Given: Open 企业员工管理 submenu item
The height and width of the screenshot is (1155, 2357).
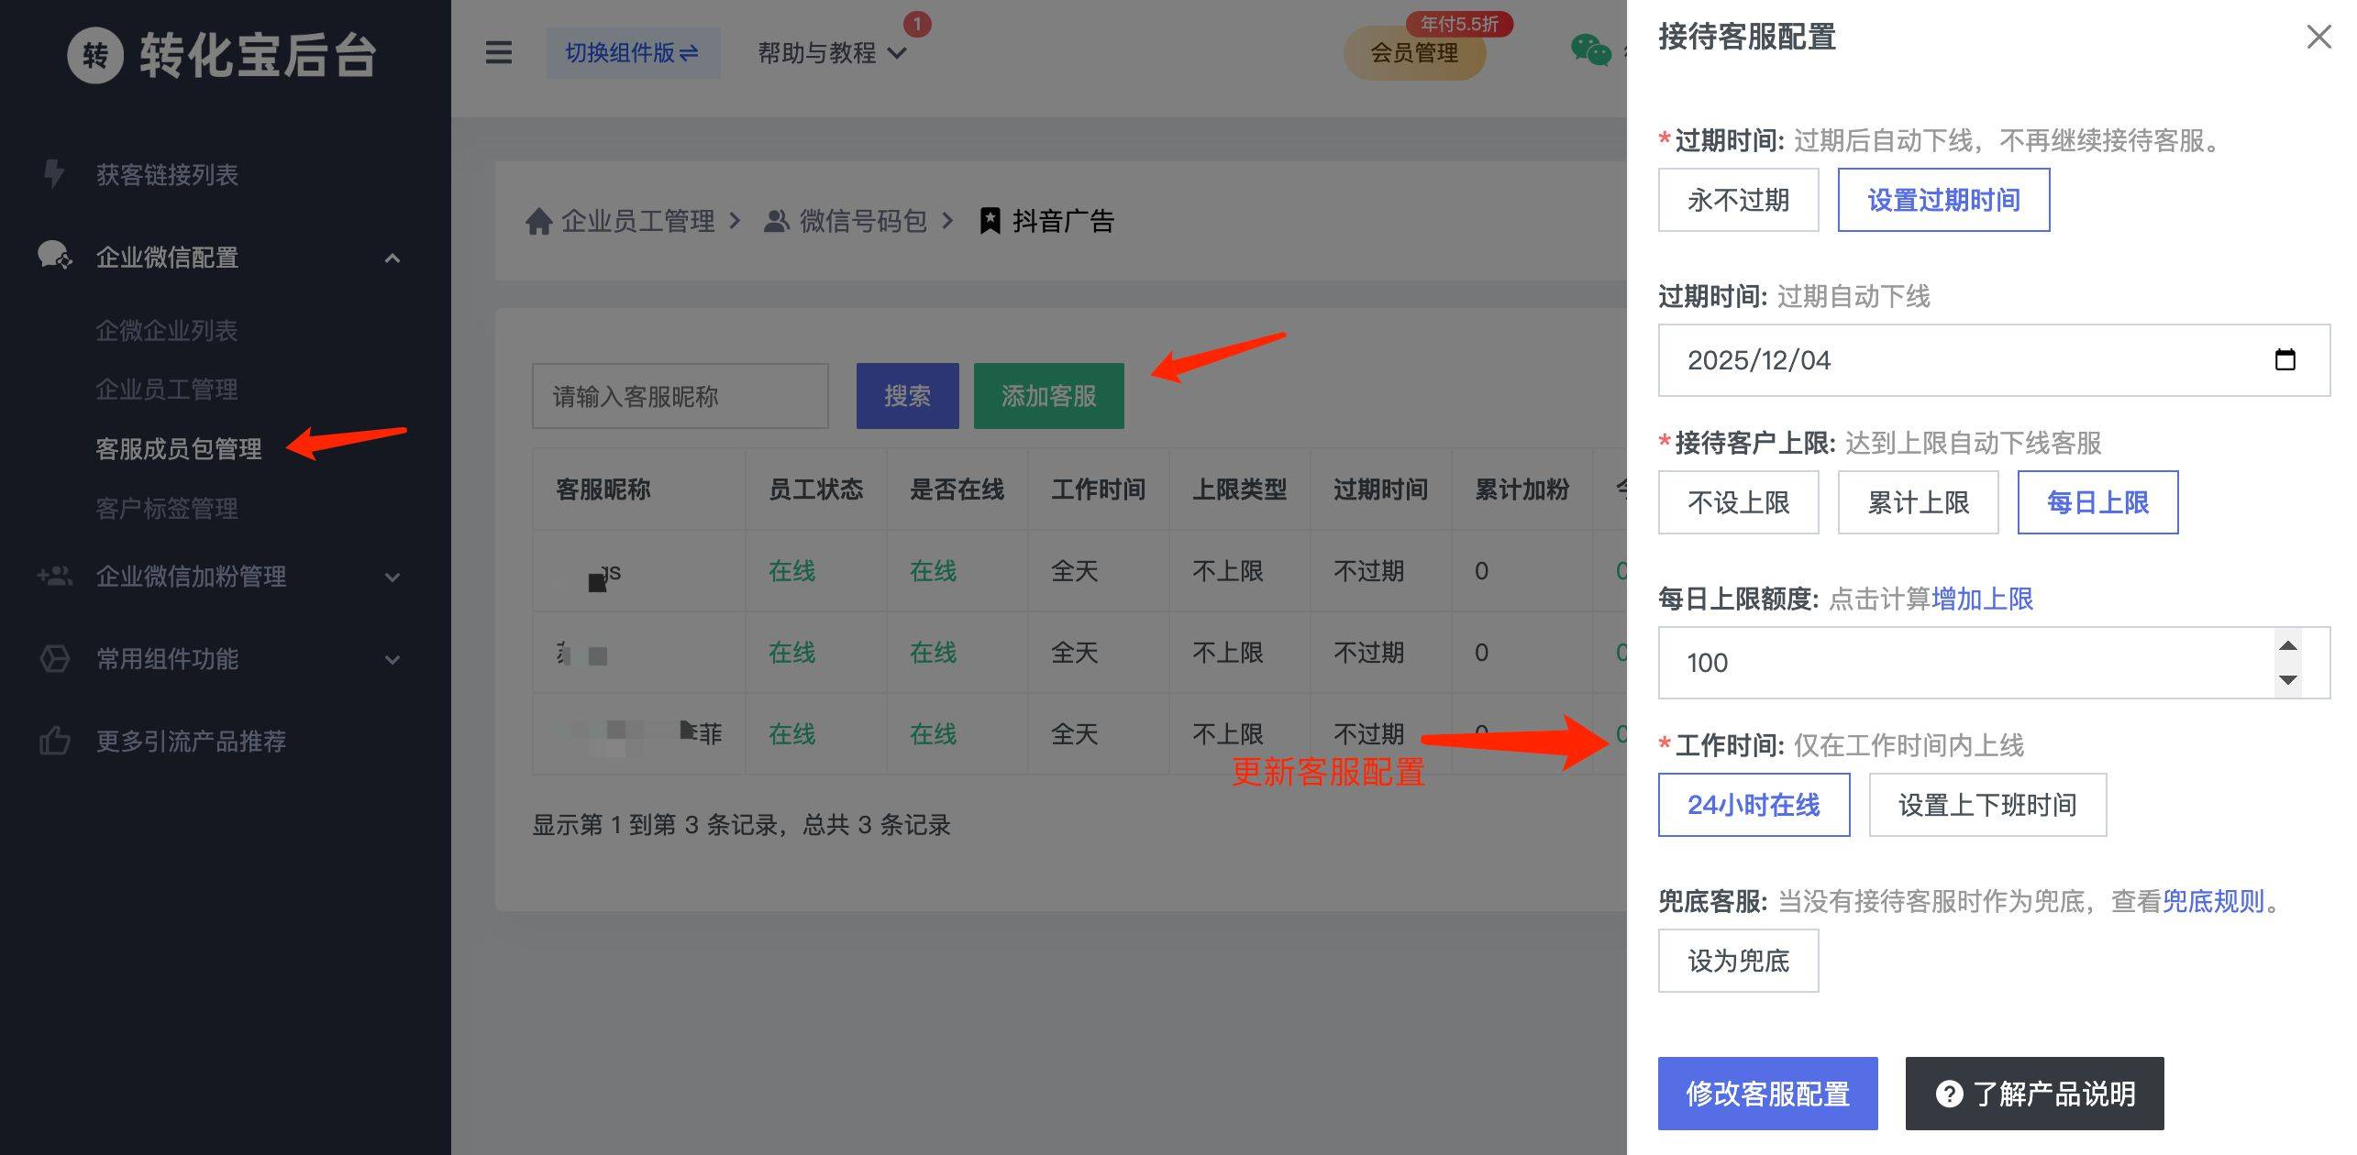Looking at the screenshot, I should point(167,390).
